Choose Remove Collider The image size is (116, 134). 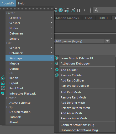tap(87, 75)
